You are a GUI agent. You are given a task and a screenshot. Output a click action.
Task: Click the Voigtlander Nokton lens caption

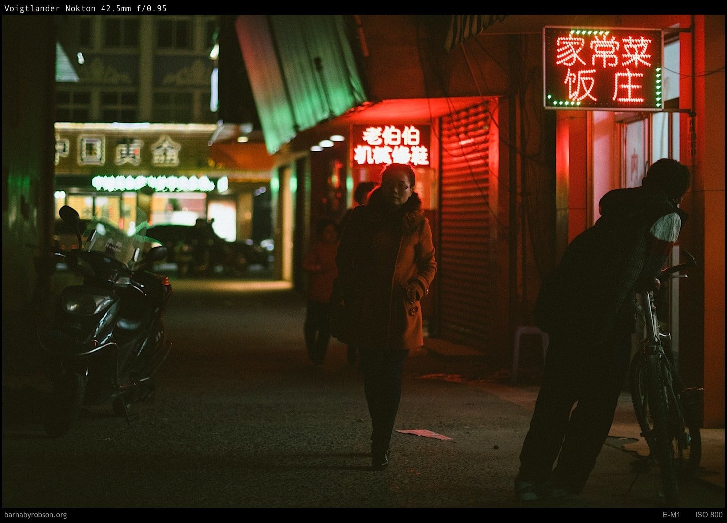click(86, 8)
